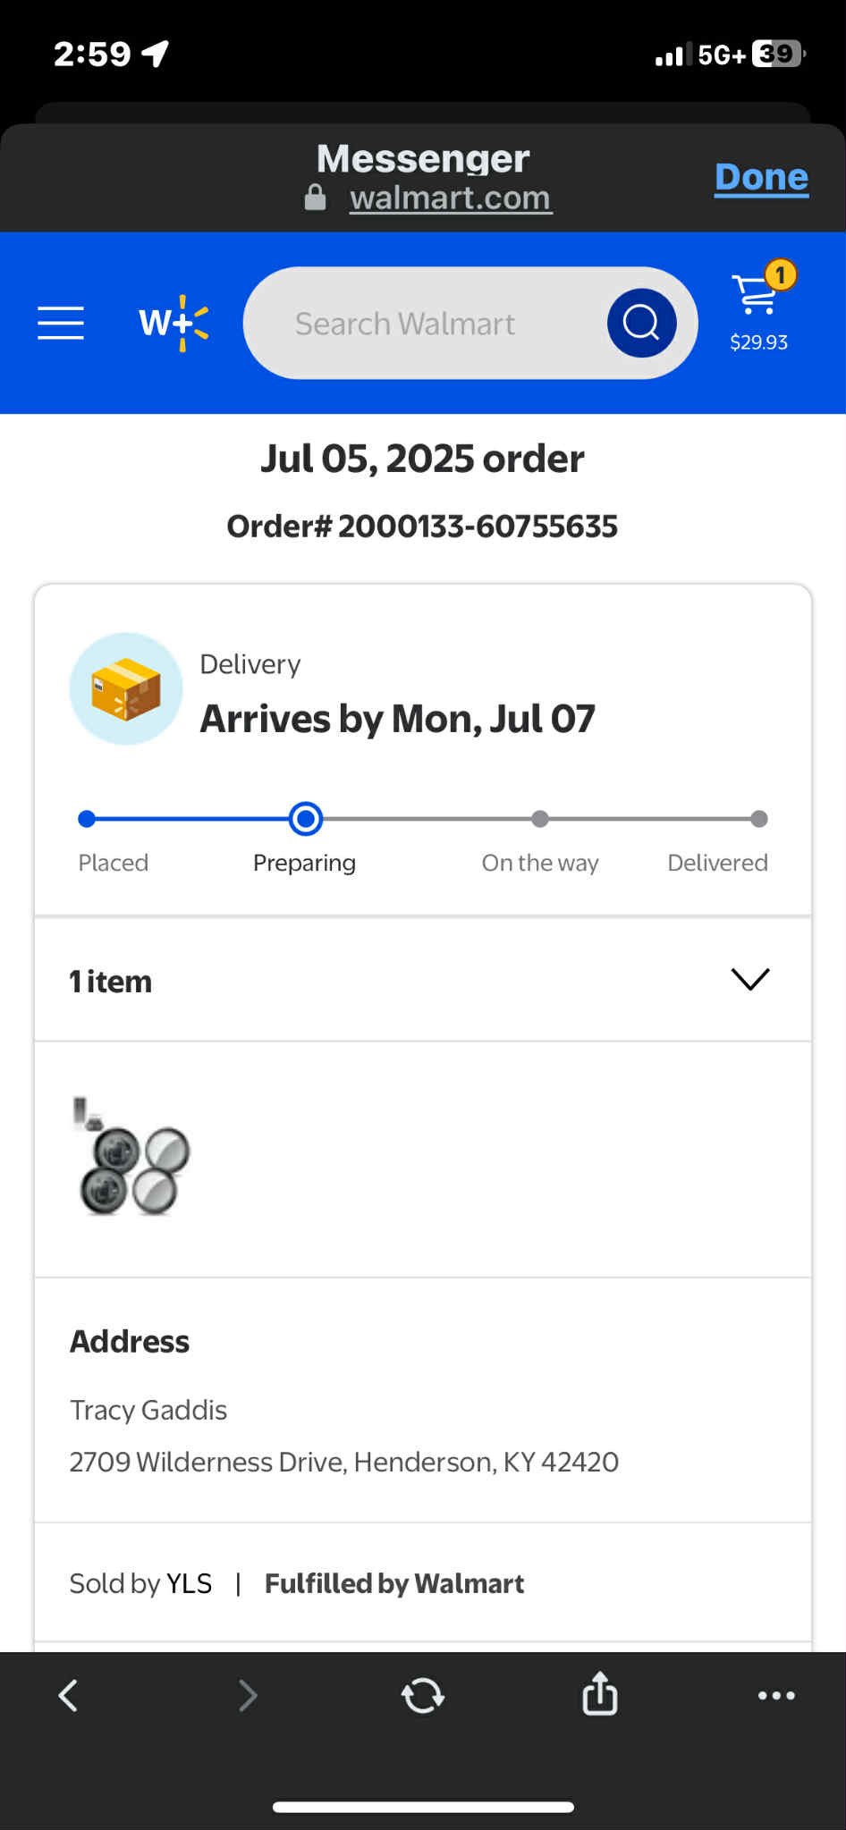
Task: Click the YLS seller link
Action: click(x=190, y=1583)
